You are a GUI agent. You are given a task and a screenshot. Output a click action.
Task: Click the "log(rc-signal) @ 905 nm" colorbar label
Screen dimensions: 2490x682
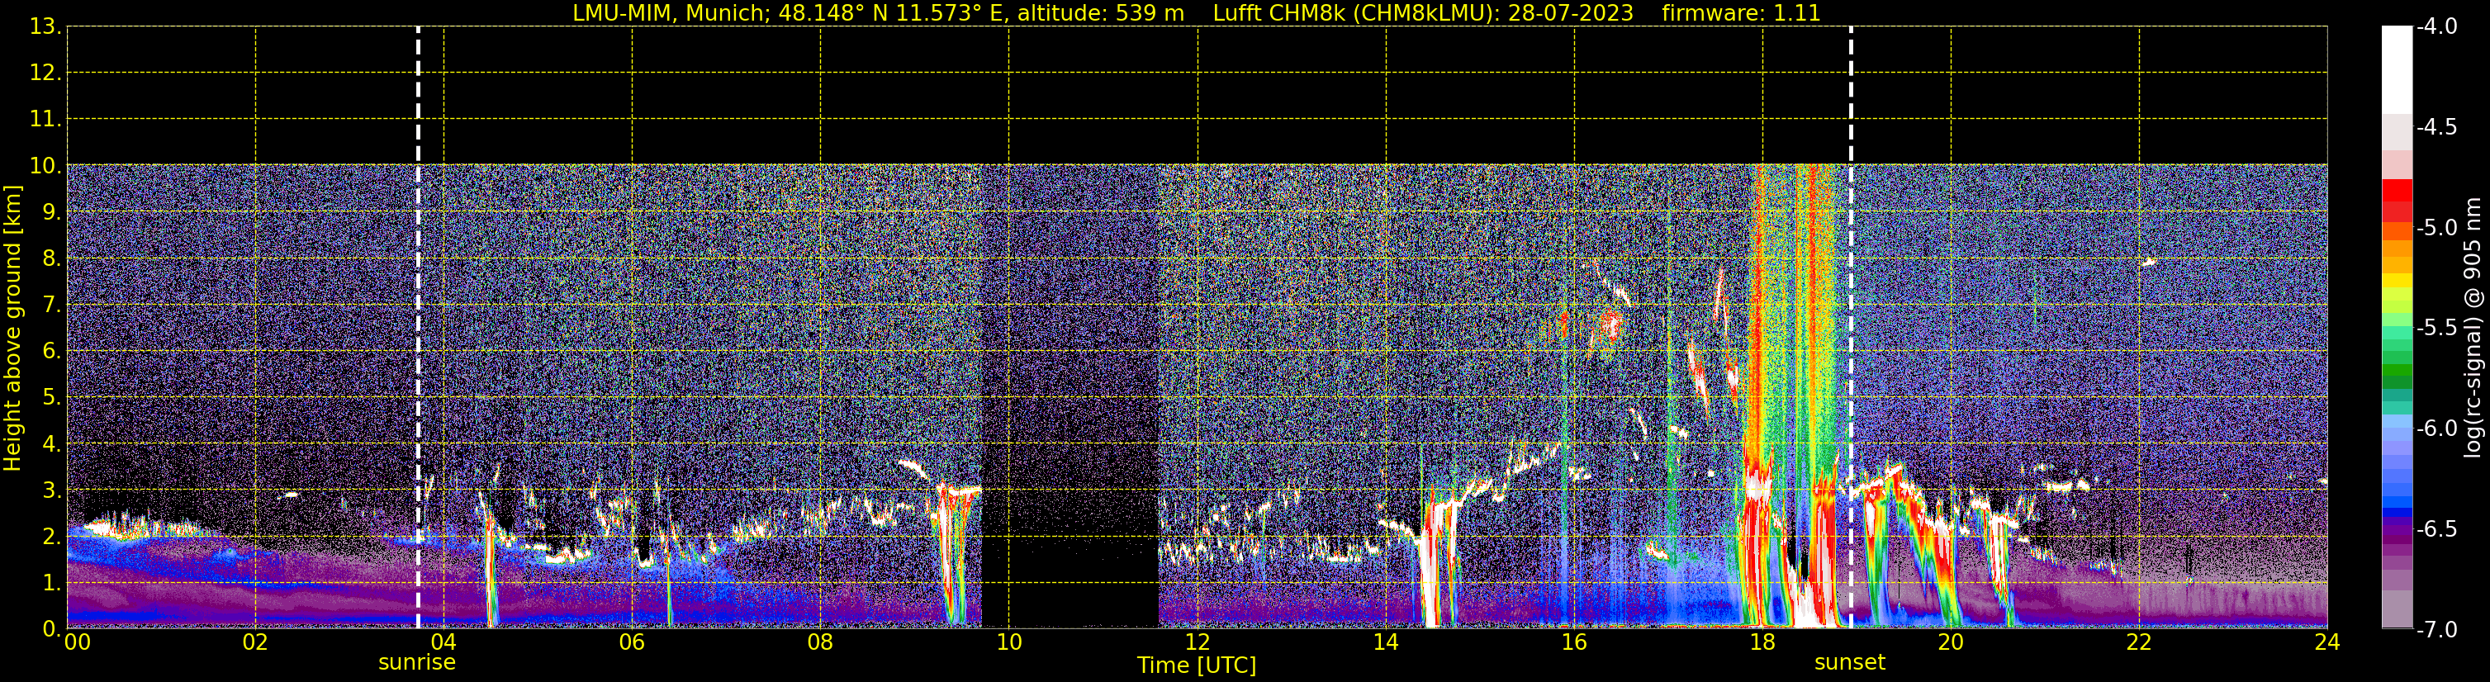click(2473, 328)
